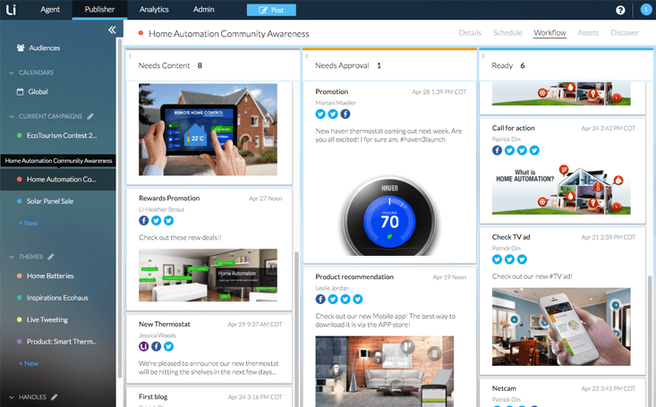Click Facebook icon on Rewards Promotion card
656x407 pixels.
click(143, 220)
